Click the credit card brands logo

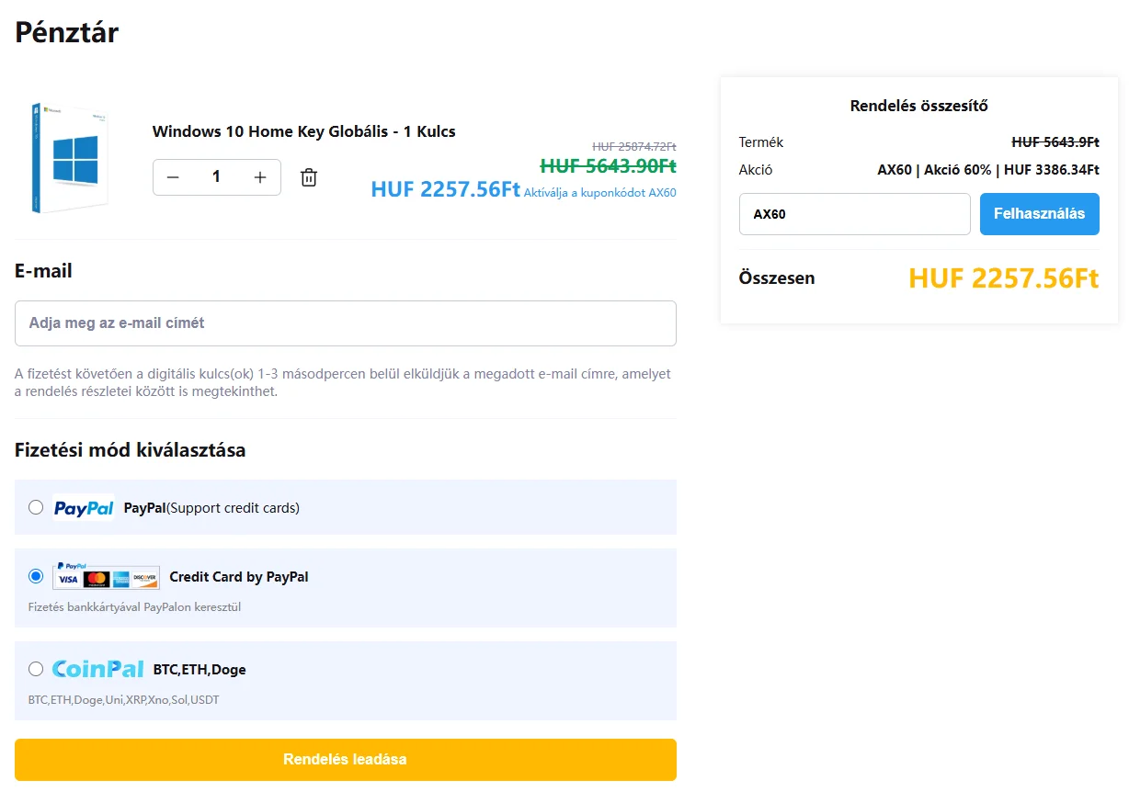click(x=106, y=578)
